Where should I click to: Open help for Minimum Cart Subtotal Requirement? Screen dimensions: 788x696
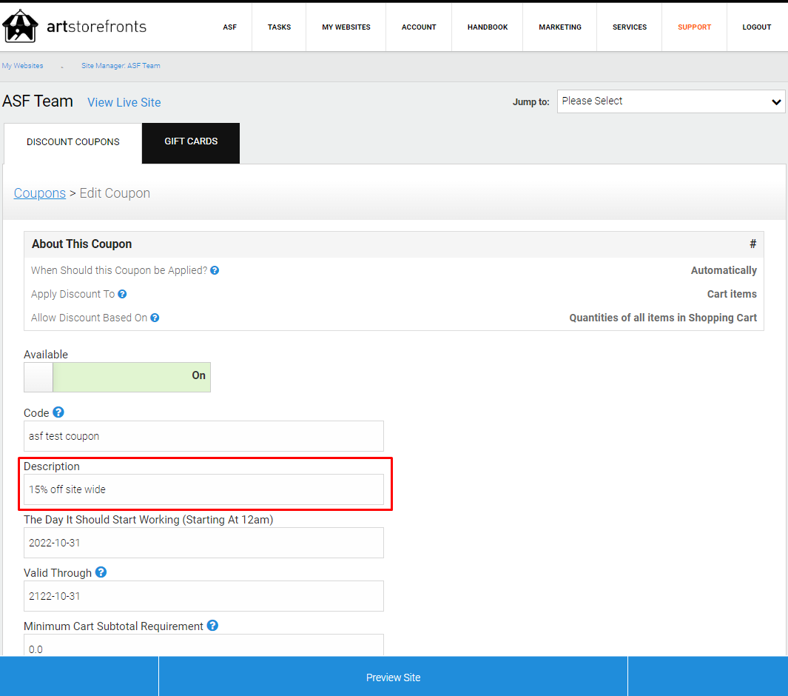click(212, 626)
